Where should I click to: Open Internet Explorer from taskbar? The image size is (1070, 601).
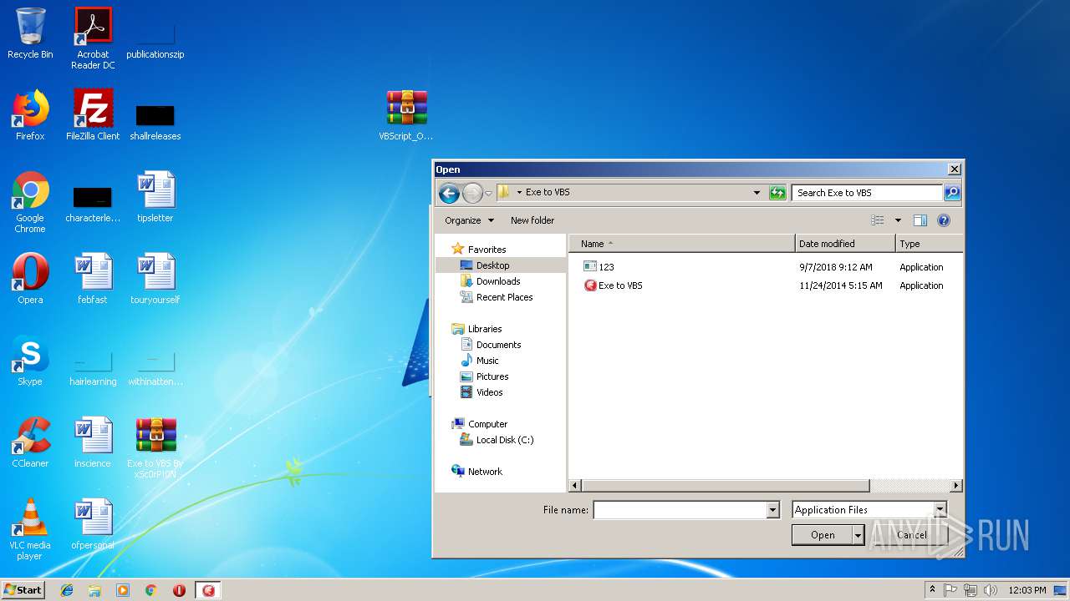[x=67, y=590]
